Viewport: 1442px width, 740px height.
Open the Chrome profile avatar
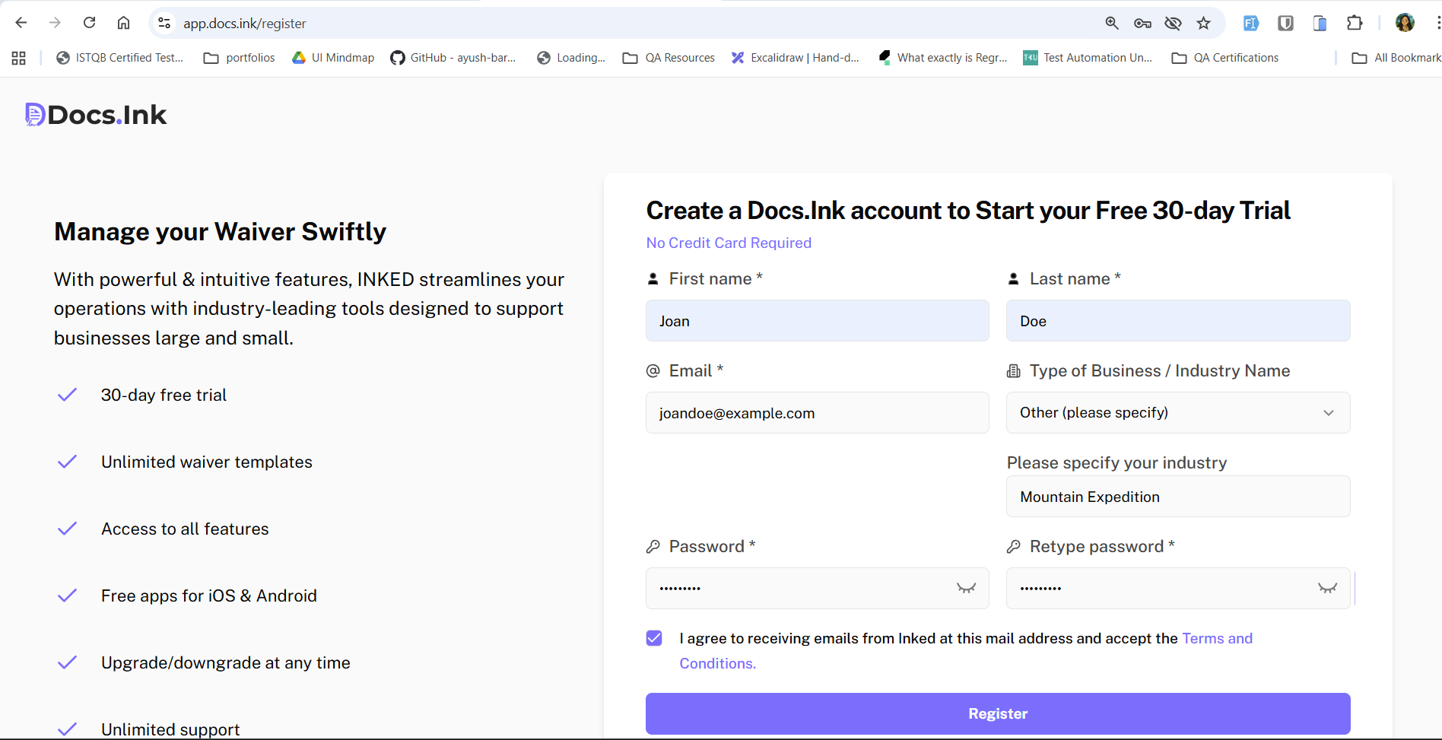point(1405,23)
